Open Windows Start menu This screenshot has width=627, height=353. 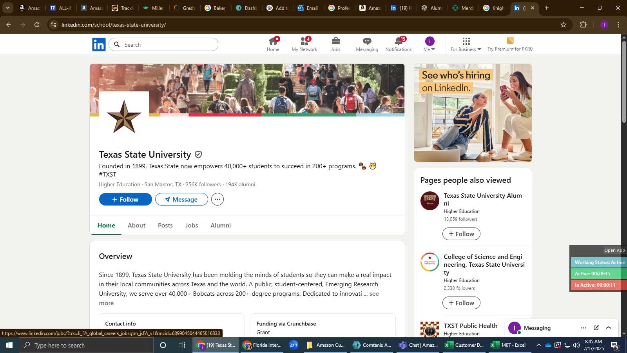click(x=9, y=345)
